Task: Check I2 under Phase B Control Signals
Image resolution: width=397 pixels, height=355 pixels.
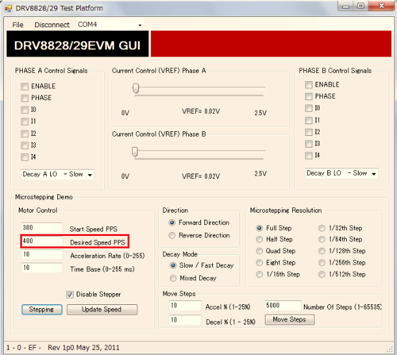Action: click(308, 132)
